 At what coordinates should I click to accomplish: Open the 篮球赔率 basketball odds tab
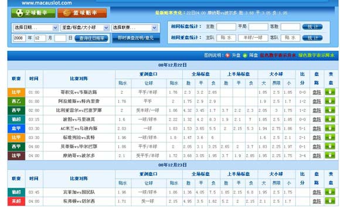(x=82, y=13)
